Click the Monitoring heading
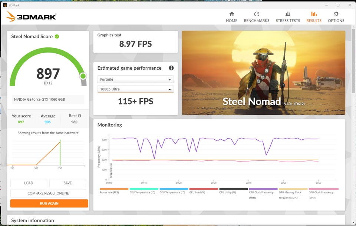 pyautogui.click(x=110, y=125)
